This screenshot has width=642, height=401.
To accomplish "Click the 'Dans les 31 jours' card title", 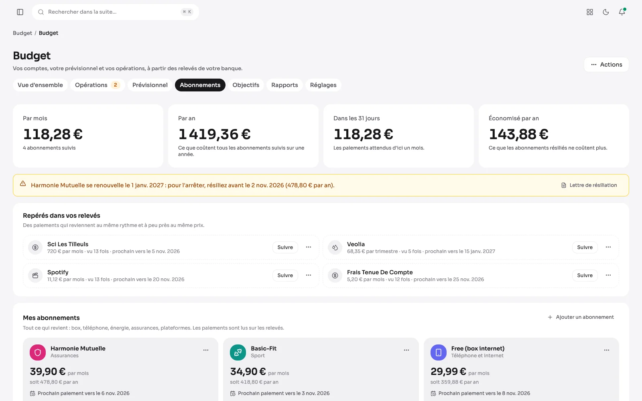I will 357,118.
